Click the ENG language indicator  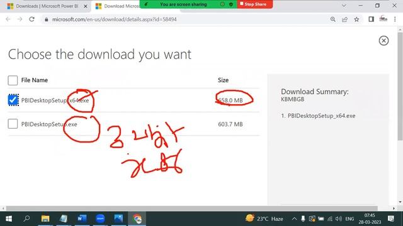[x=349, y=219]
